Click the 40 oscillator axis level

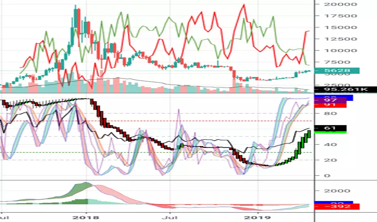click(x=330, y=145)
